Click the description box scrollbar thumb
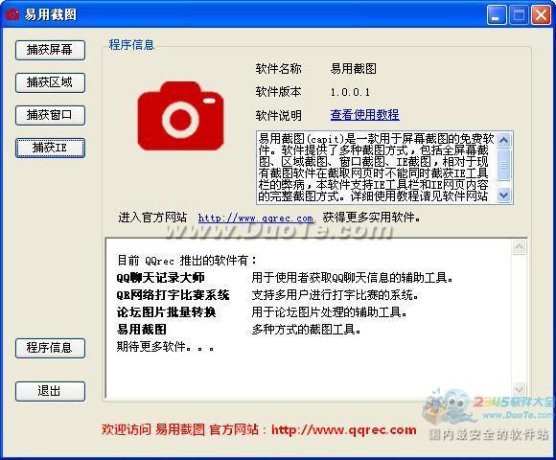Screen dimensions: 556x460 pos(504,164)
